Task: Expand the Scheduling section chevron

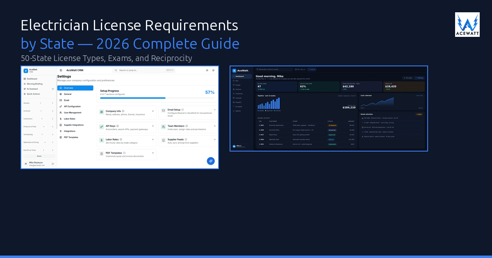Action: pos(52,134)
